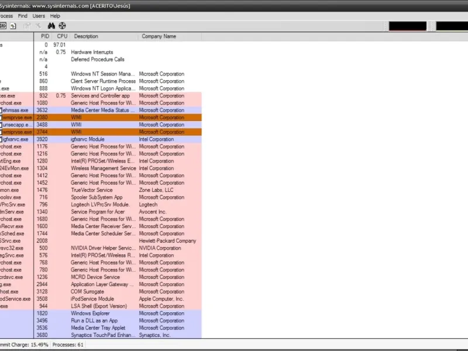Select the wmiprvse.exe row with PID 3744

point(101,132)
